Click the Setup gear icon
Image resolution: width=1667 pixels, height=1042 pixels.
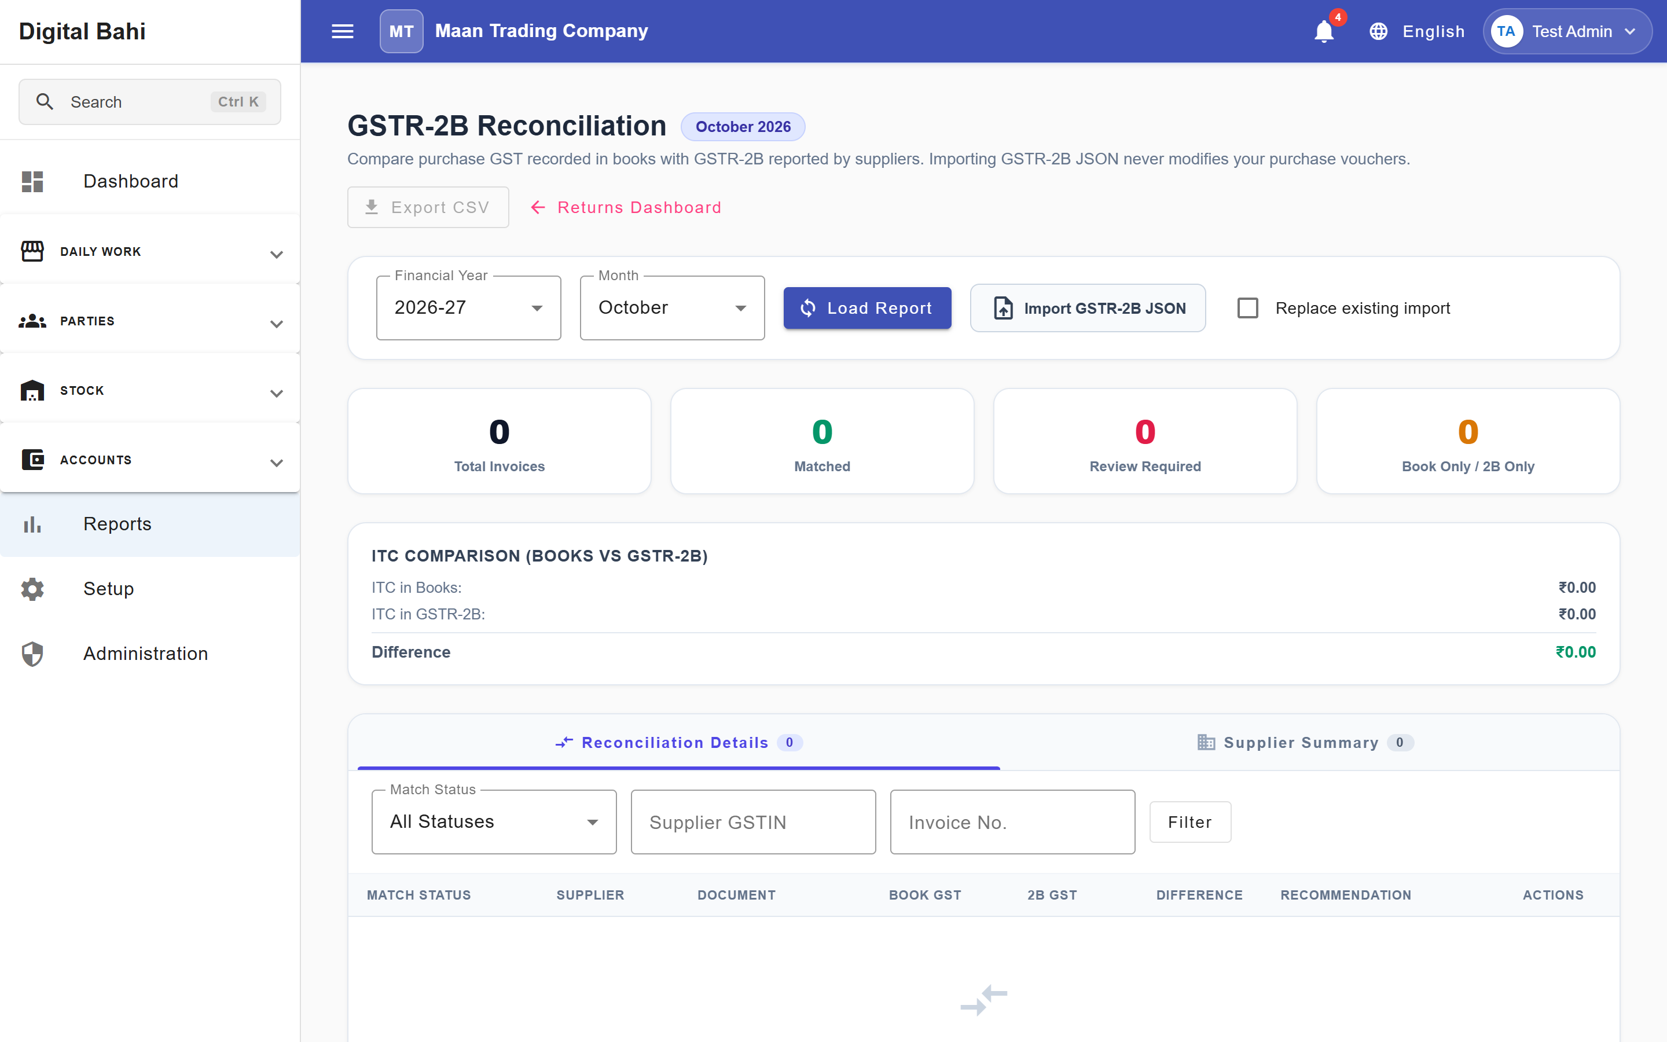pos(32,589)
